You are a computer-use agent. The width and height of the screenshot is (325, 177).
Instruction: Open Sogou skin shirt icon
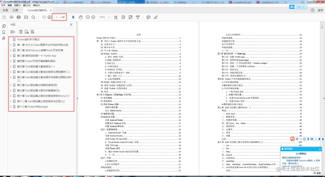[319, 139]
